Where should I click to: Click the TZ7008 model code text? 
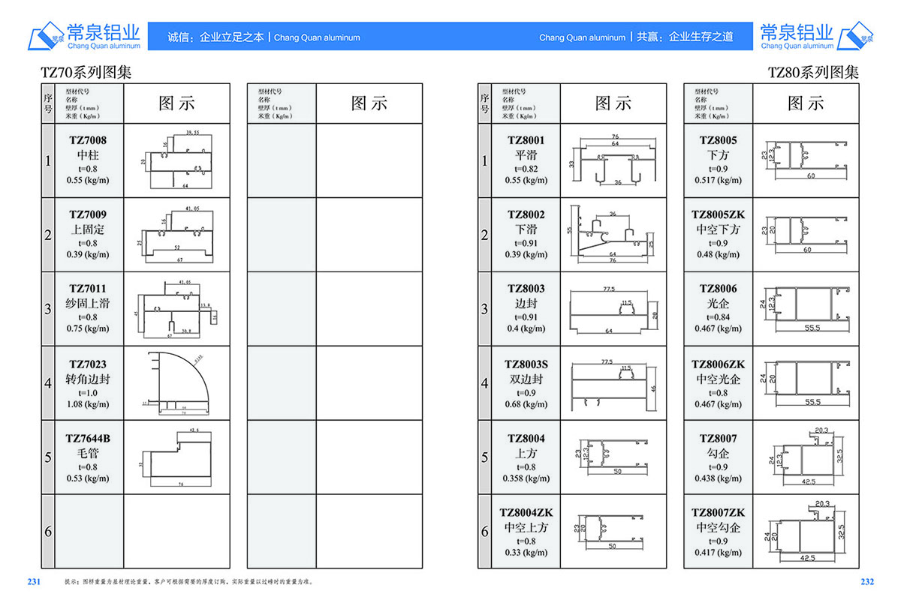pos(88,140)
